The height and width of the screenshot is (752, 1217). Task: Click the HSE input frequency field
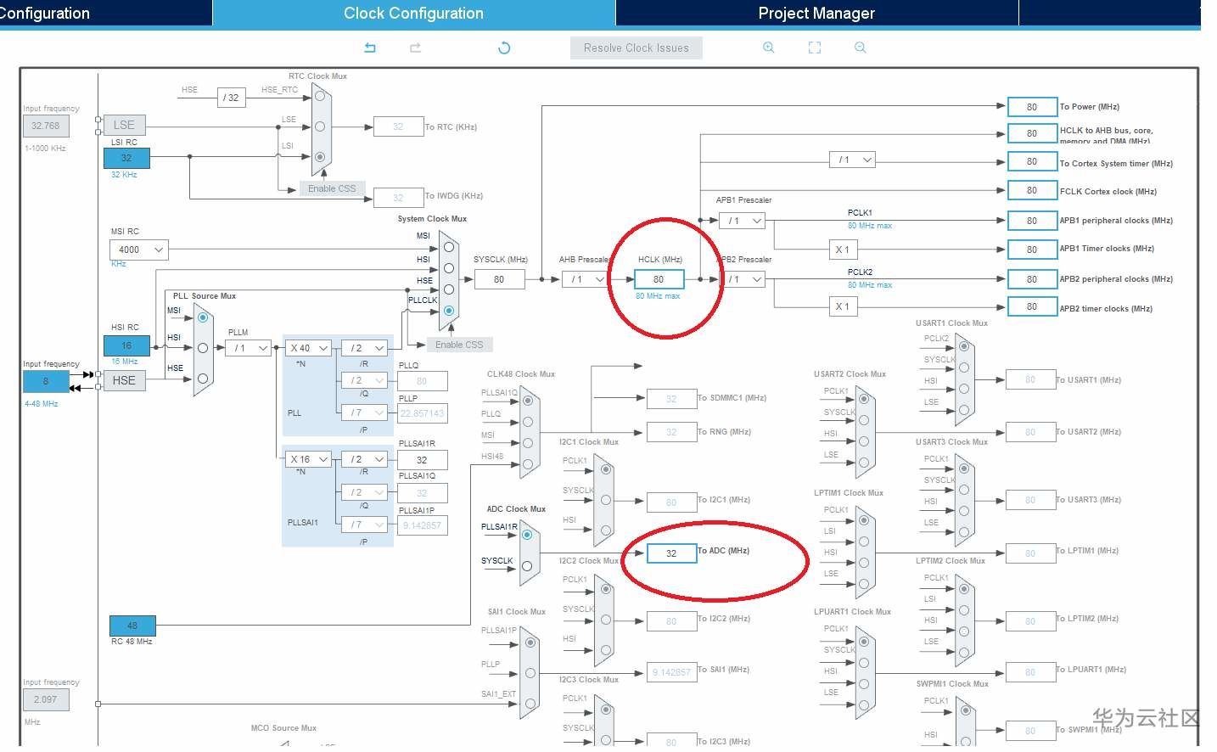tap(46, 381)
